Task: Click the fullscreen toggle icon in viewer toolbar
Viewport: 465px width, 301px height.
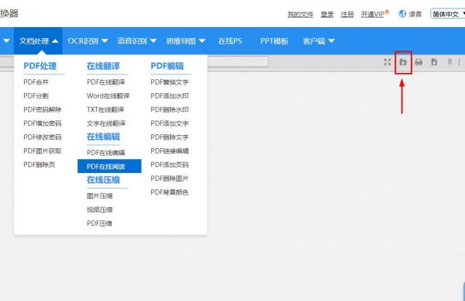Action: click(x=387, y=62)
